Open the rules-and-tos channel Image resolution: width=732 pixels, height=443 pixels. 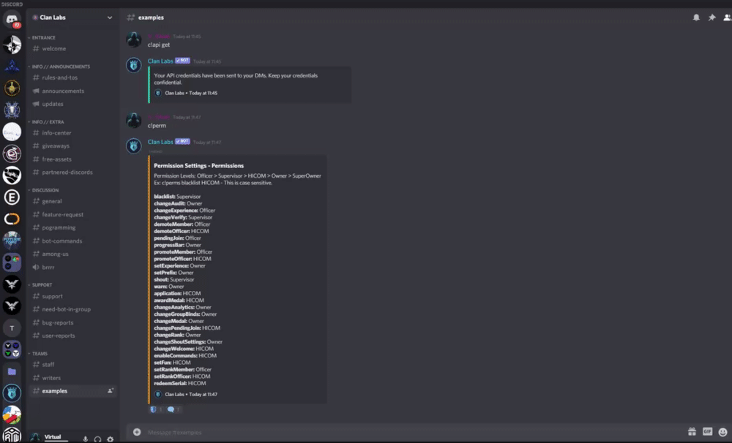click(x=72, y=77)
